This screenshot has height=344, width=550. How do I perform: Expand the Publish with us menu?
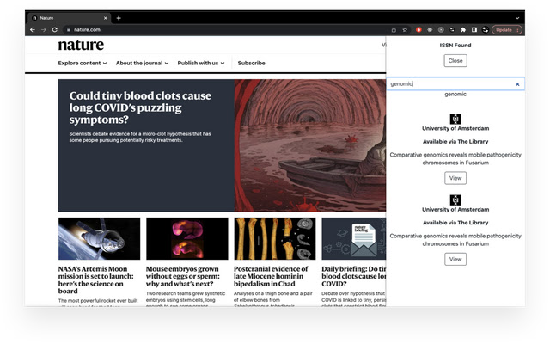coord(201,63)
